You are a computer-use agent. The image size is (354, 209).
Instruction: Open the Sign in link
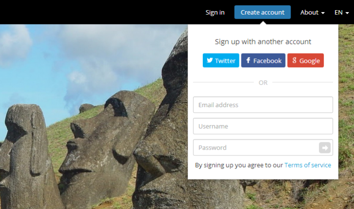[x=215, y=12]
